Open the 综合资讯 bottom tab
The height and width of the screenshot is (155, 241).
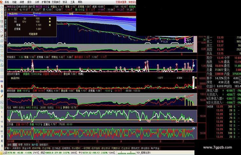click(x=106, y=148)
